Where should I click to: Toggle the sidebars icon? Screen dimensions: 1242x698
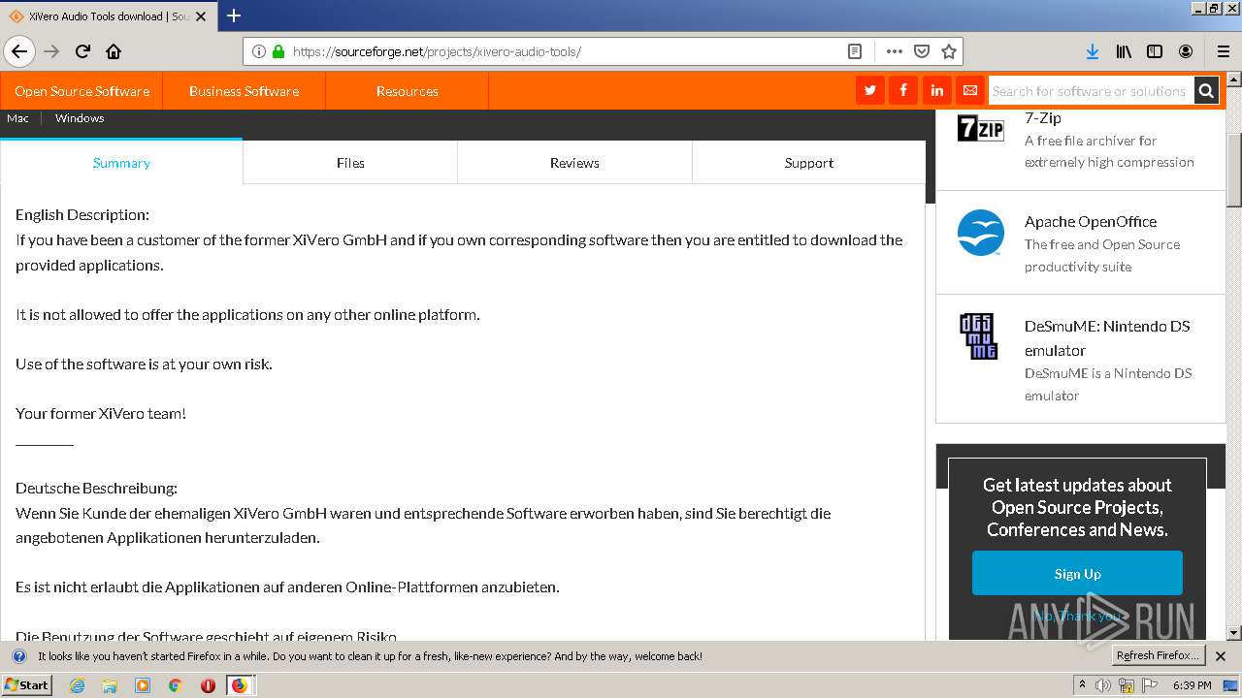click(x=1155, y=51)
